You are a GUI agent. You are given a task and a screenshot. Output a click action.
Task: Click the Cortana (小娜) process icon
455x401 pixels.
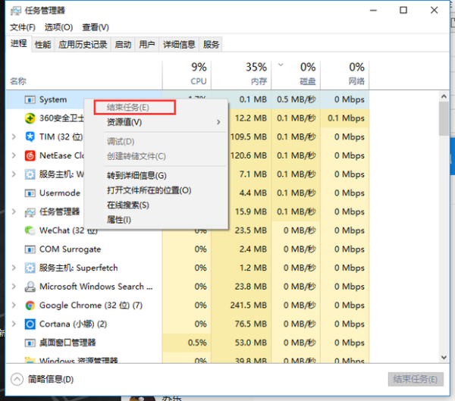[30, 324]
